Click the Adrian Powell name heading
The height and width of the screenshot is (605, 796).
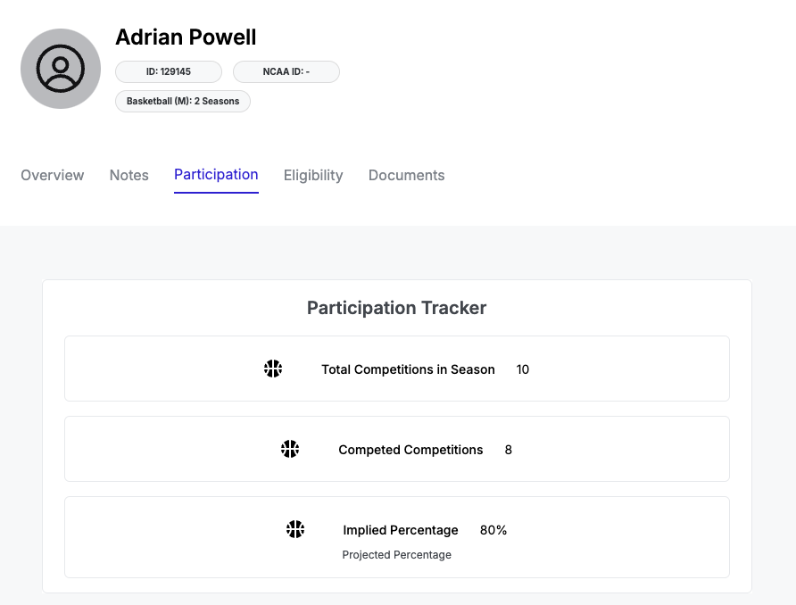point(186,37)
